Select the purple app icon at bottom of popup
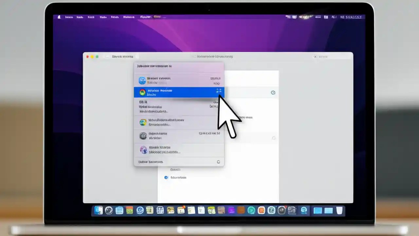This screenshot has height=236, width=419. pyautogui.click(x=143, y=149)
